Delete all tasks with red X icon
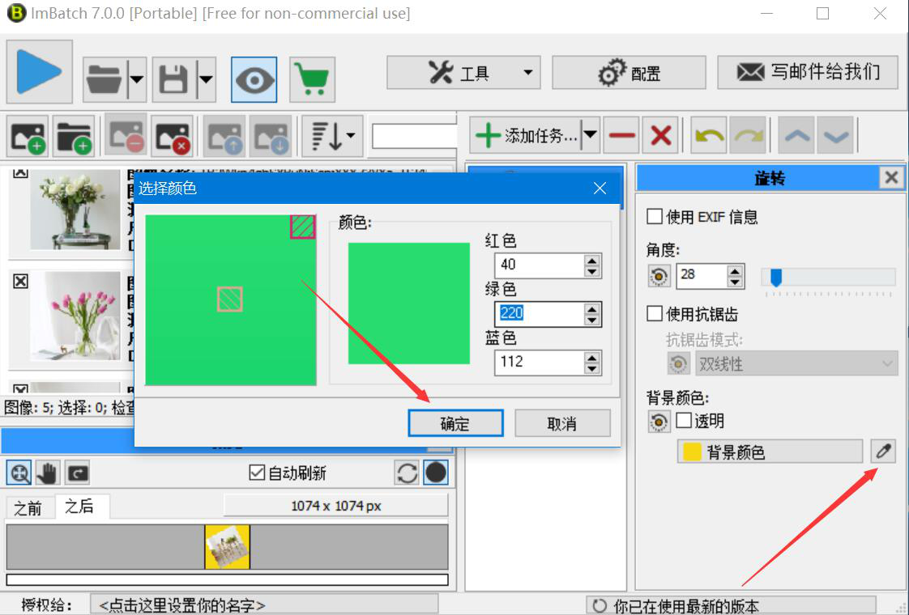Image resolution: width=909 pixels, height=615 pixels. 661,135
